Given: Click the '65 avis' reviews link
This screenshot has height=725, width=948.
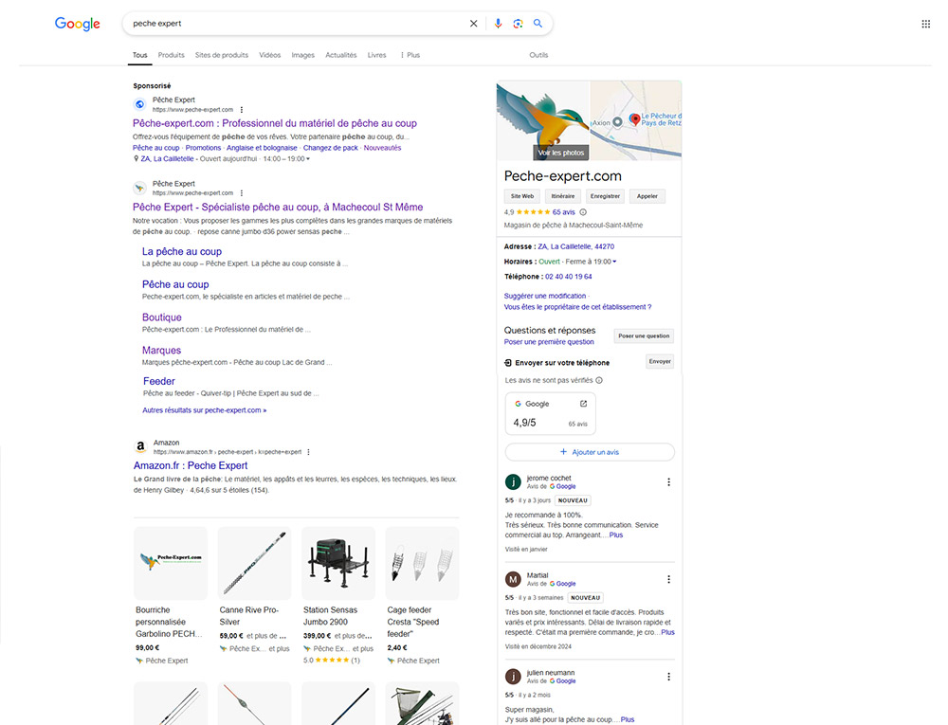Looking at the screenshot, I should point(563,212).
